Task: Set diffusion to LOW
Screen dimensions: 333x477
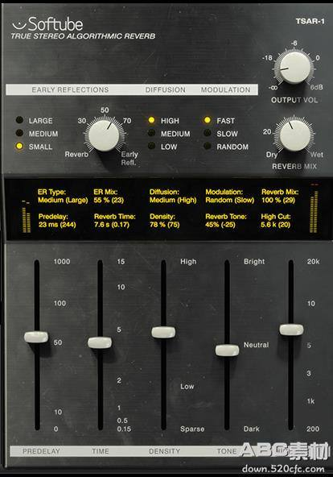Action: (151, 147)
